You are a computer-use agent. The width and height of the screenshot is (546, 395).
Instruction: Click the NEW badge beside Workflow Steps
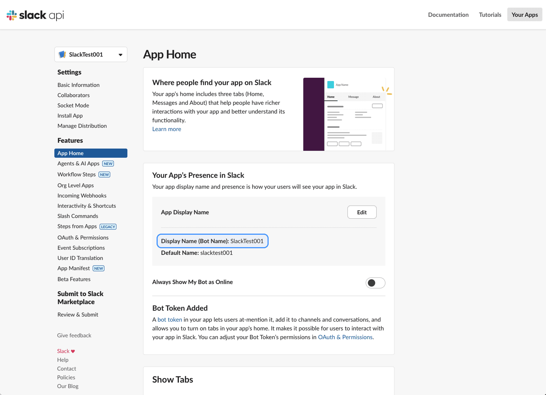pyautogui.click(x=104, y=175)
